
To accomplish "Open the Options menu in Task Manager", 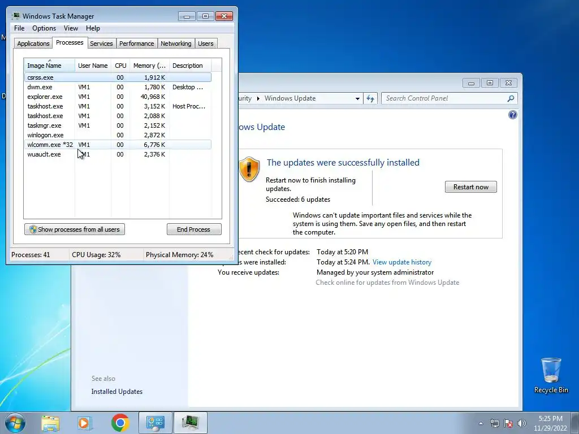I will (x=44, y=28).
